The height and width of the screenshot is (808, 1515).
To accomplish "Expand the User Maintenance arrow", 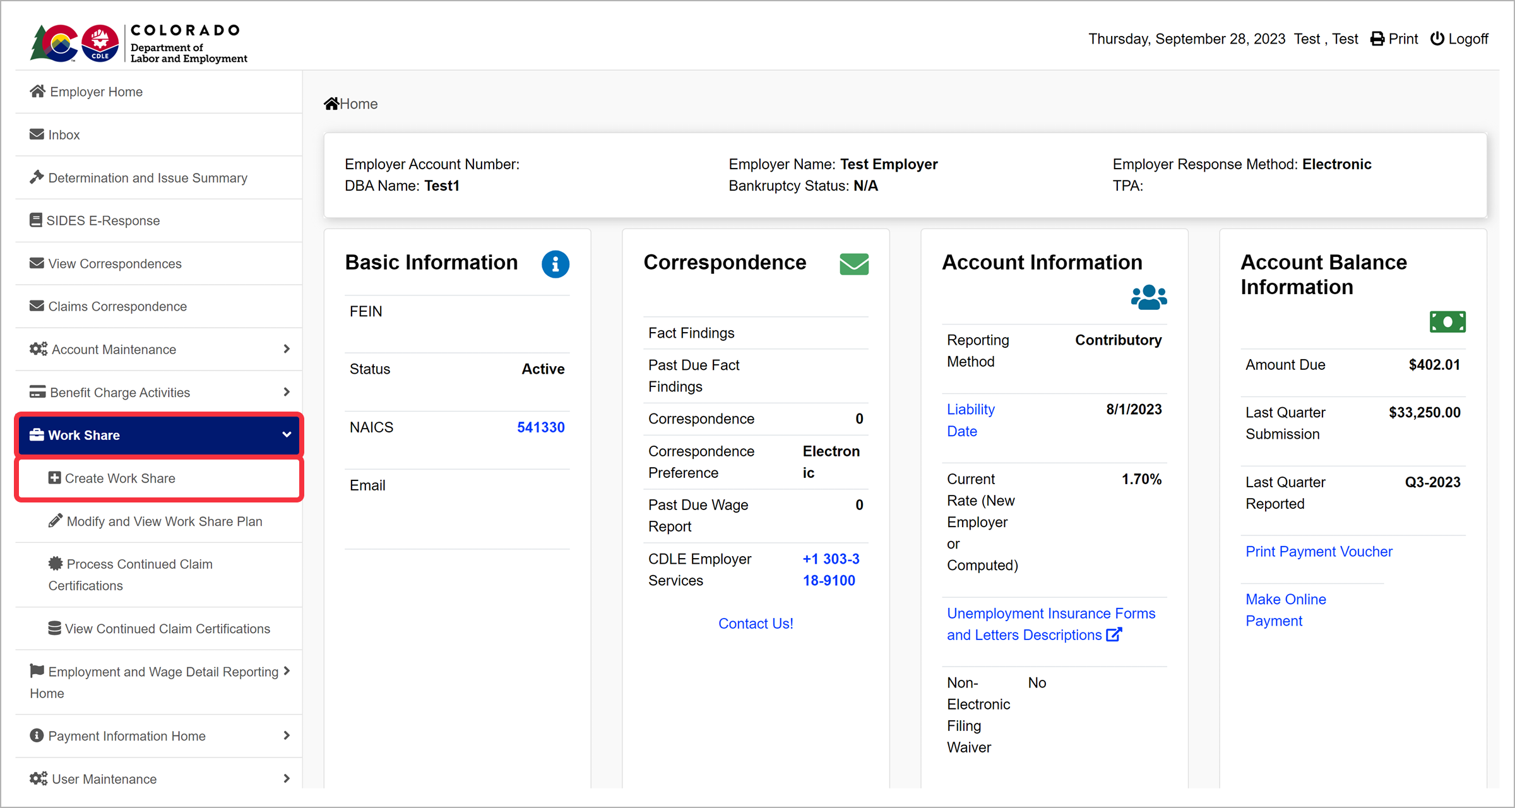I will [287, 778].
